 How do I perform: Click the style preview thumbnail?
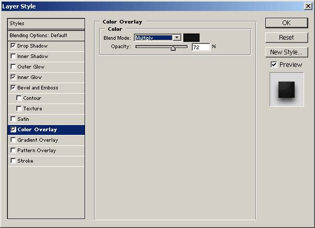click(x=287, y=89)
